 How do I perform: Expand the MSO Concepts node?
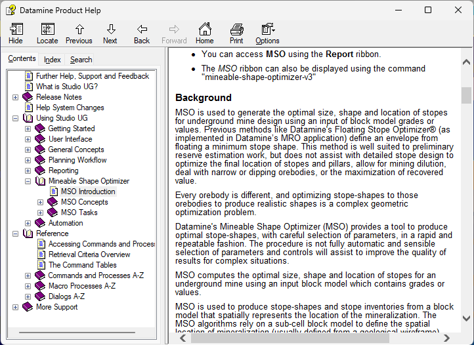pyautogui.click(x=40, y=202)
